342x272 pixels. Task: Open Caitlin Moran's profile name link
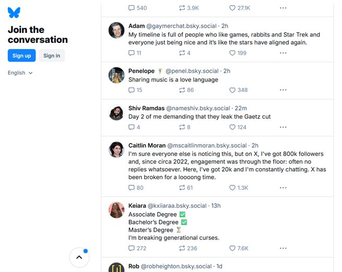pos(147,145)
